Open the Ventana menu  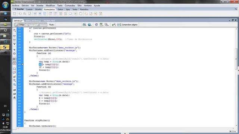88,6
